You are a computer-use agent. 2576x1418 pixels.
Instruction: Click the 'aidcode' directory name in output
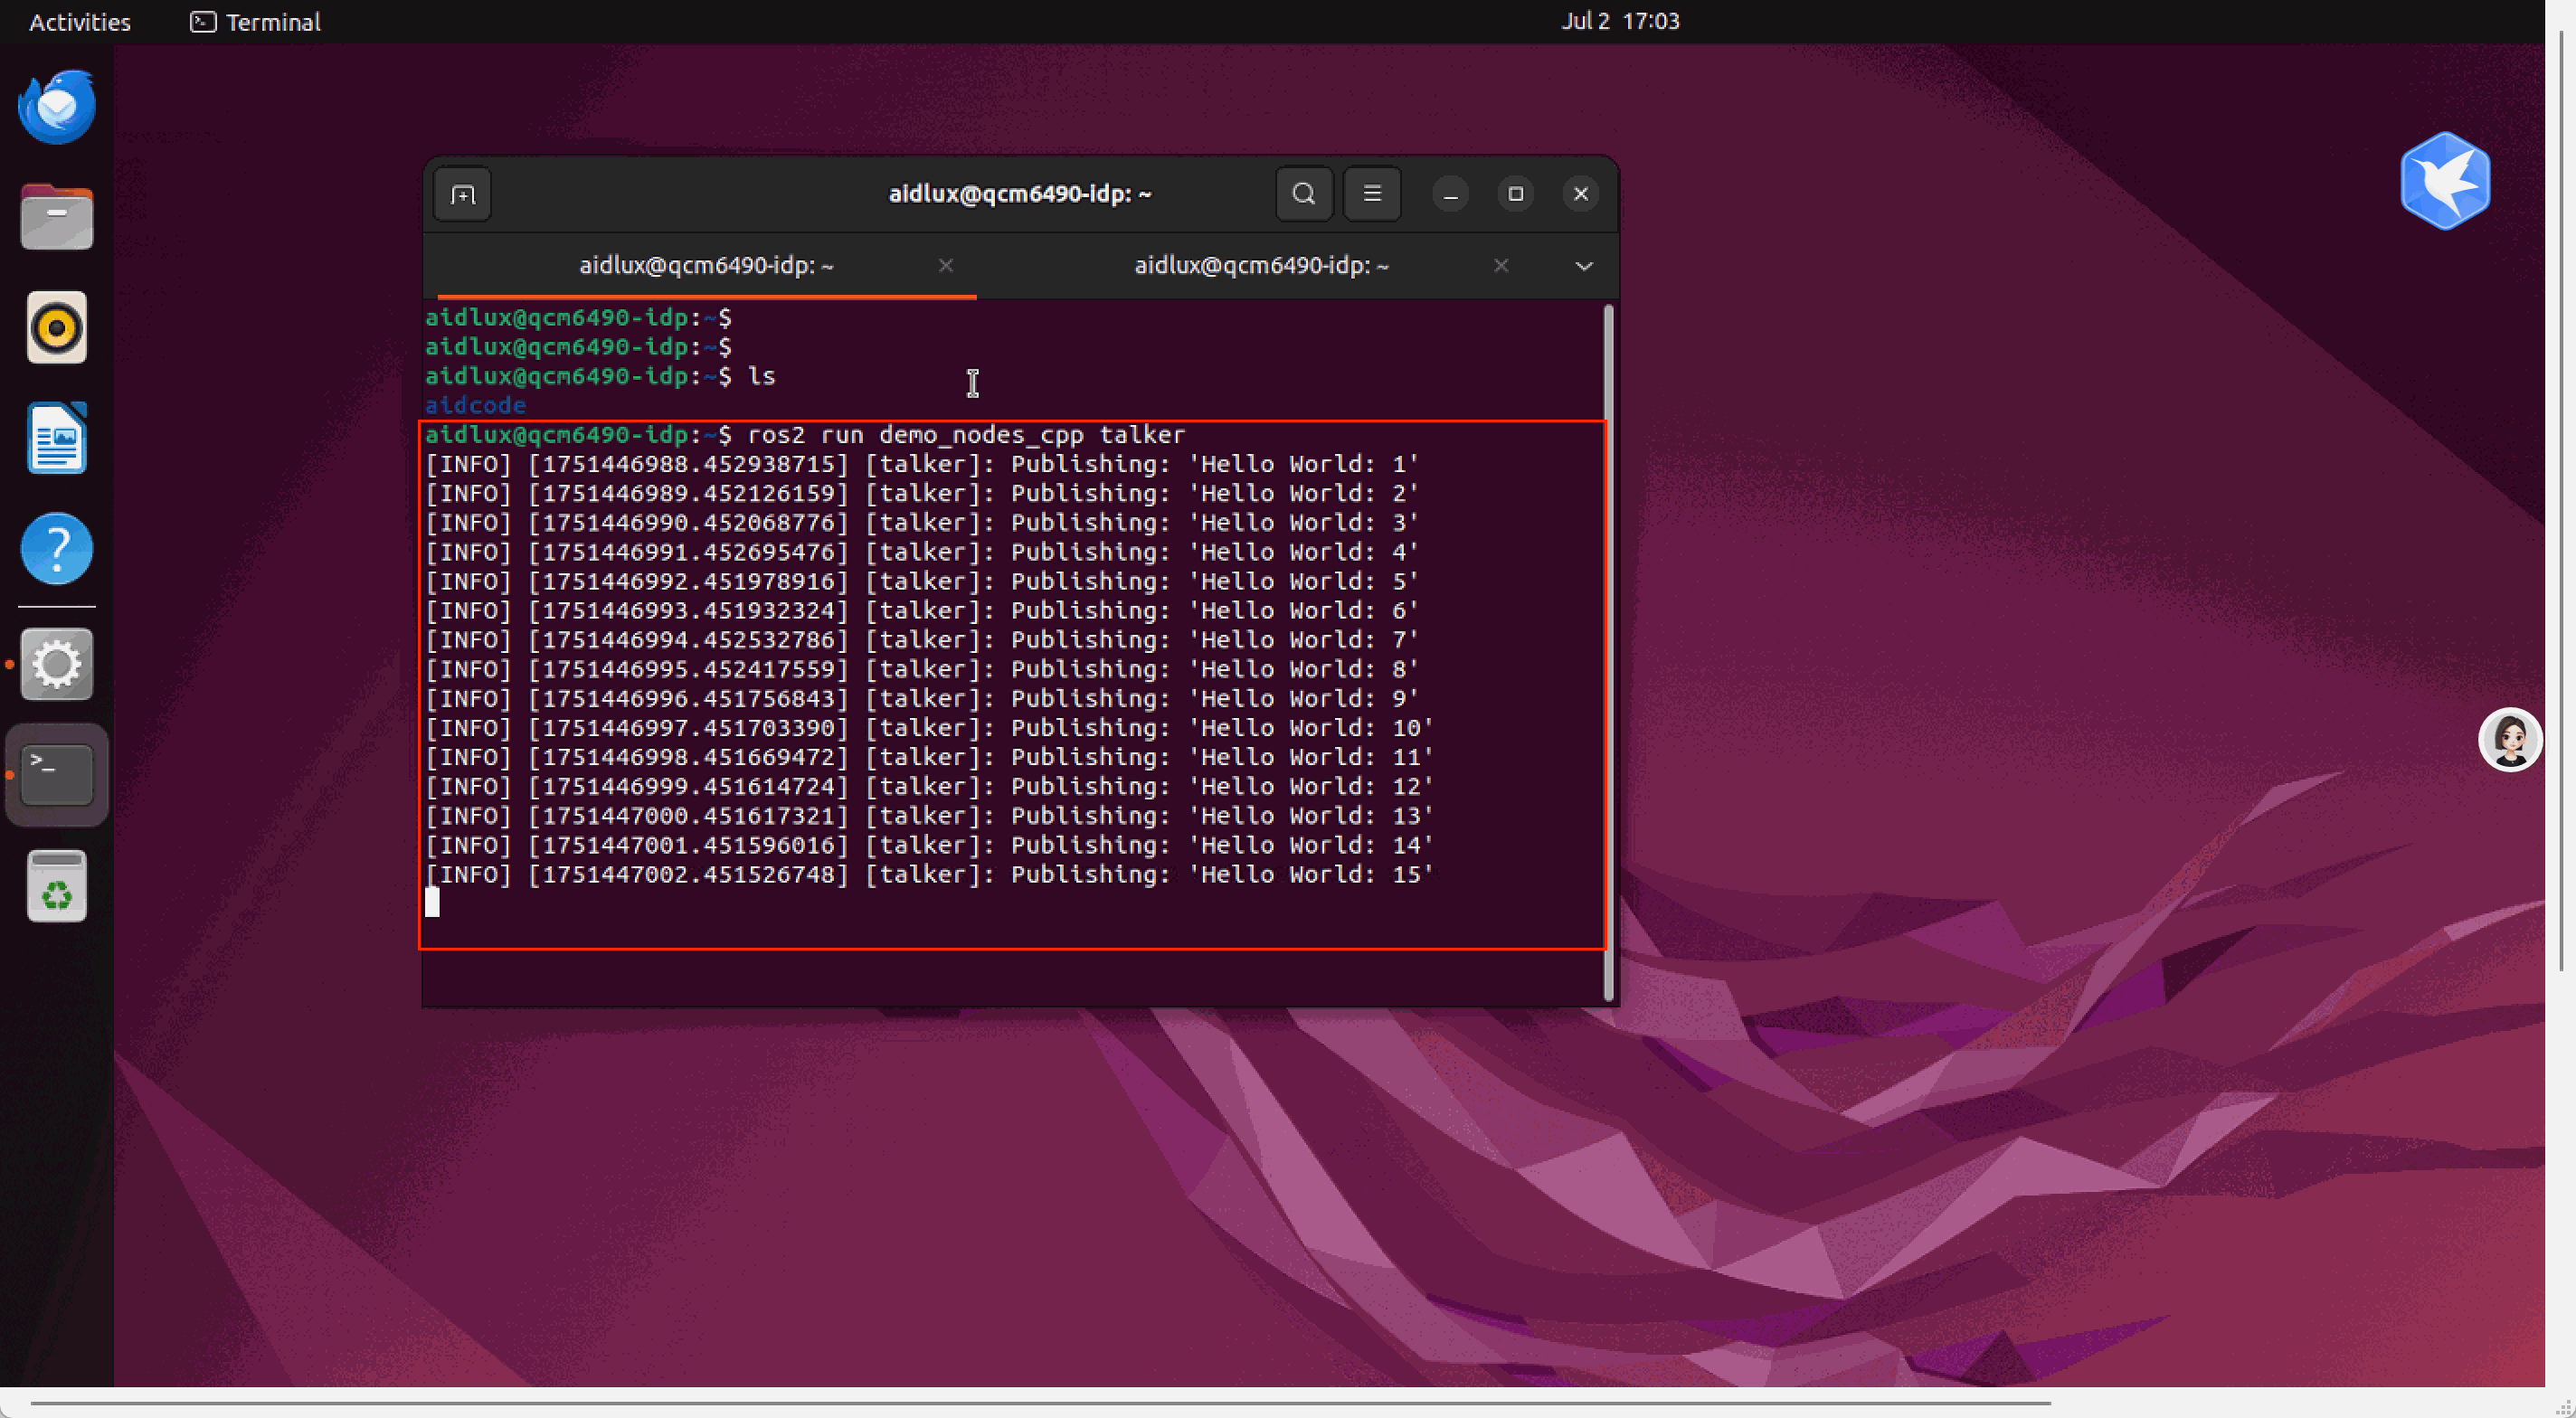click(x=475, y=405)
